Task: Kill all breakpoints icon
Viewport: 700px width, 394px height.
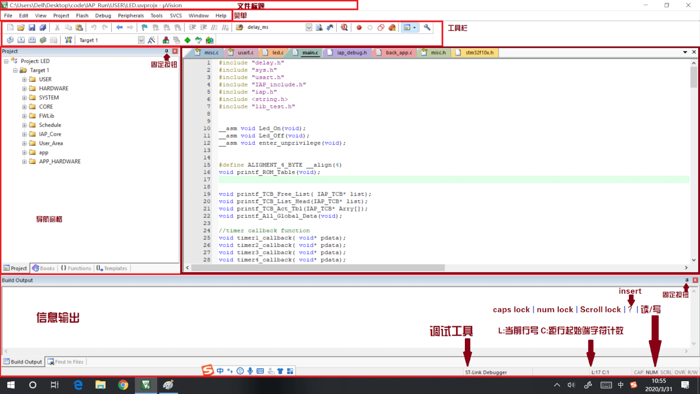Action: point(392,27)
